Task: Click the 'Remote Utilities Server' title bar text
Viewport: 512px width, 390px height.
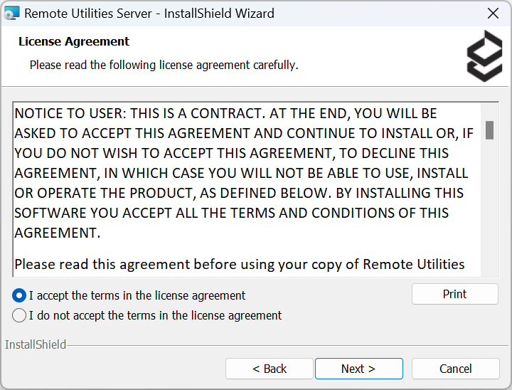Action: click(x=149, y=13)
